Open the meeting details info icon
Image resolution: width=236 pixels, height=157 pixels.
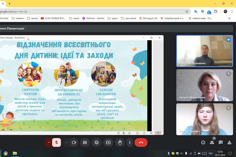pyautogui.click(x=203, y=142)
